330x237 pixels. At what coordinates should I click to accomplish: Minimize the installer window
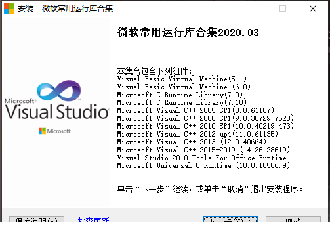tap(253, 9)
